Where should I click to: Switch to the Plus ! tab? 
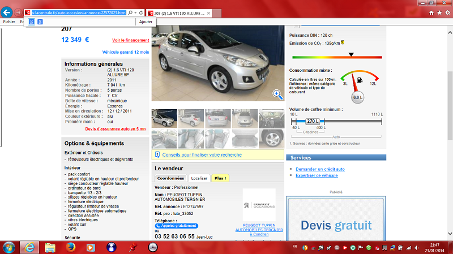coord(220,178)
